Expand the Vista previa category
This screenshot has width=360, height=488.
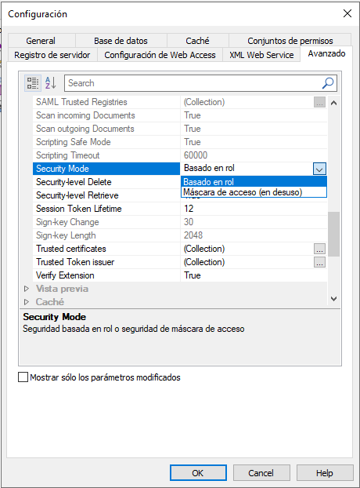pyautogui.click(x=27, y=290)
